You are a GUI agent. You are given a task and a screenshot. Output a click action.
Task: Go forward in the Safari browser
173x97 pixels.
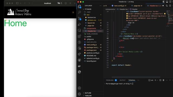[29, 3]
